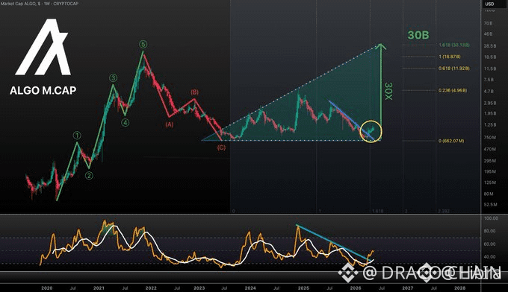Click the 2023 date axis label
This screenshot has height=292, width=508.
[x=199, y=288]
